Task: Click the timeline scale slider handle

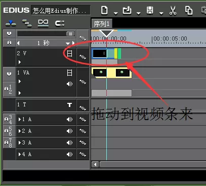Action: point(70,34)
